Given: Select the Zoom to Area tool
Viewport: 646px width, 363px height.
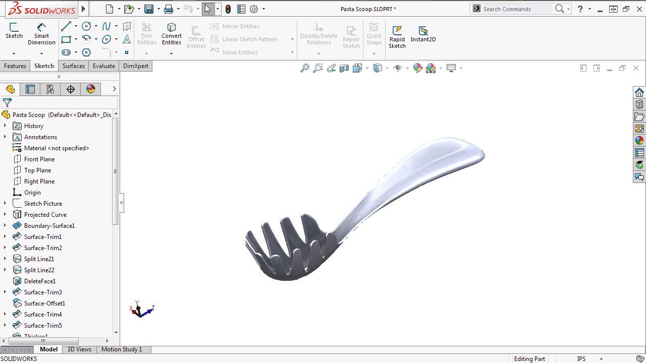Looking at the screenshot, I should 317,68.
